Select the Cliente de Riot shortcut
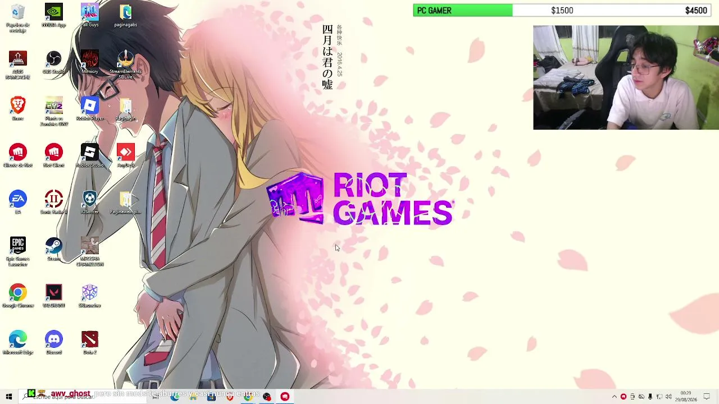This screenshot has height=404, width=719. 18,156
